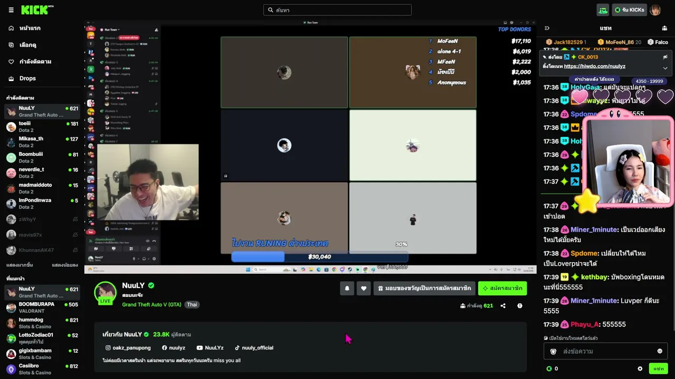Toggle notifications for mavis97x
The image size is (675, 379).
(75, 234)
